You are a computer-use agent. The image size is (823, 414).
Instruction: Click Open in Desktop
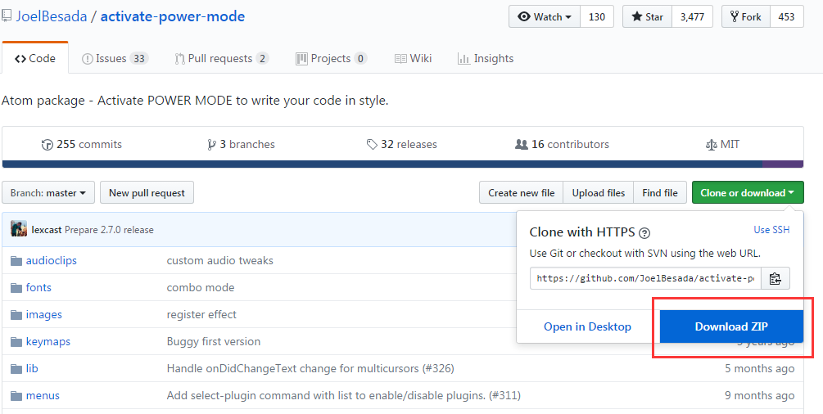tap(587, 327)
